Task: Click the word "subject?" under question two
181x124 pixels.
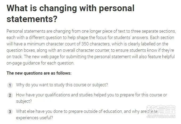Action: tap(24, 101)
